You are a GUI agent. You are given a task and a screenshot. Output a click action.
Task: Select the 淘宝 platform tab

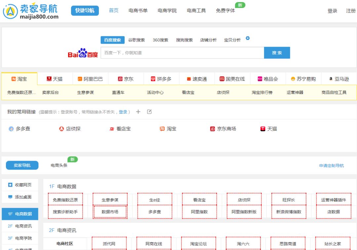tap(20, 79)
